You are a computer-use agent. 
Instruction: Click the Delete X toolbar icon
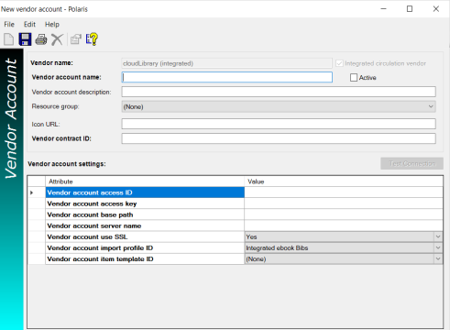point(57,39)
